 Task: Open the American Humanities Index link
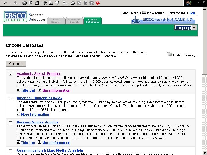coord(39,98)
